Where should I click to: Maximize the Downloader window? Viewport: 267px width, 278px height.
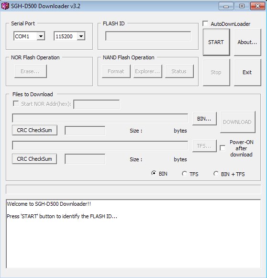242,6
